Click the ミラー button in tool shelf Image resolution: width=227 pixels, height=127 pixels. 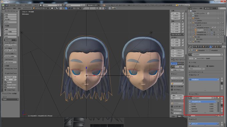tap(10, 22)
